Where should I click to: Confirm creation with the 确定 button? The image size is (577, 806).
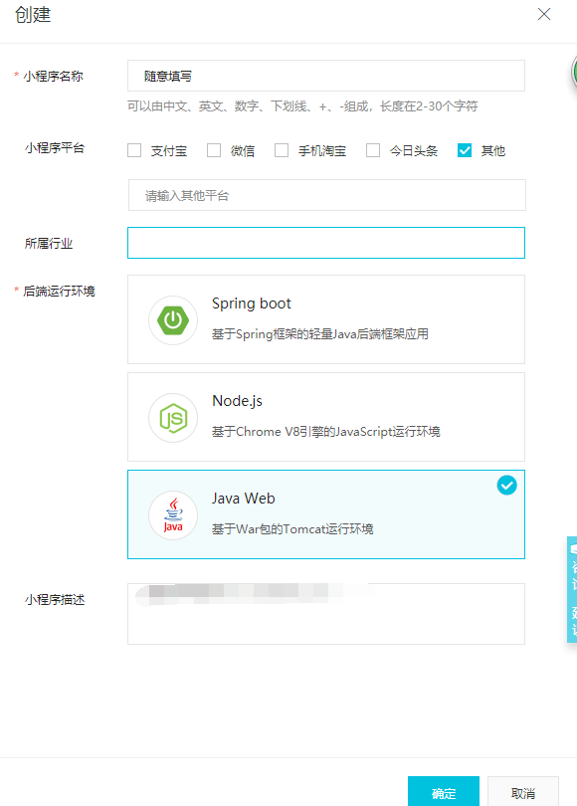point(444,793)
